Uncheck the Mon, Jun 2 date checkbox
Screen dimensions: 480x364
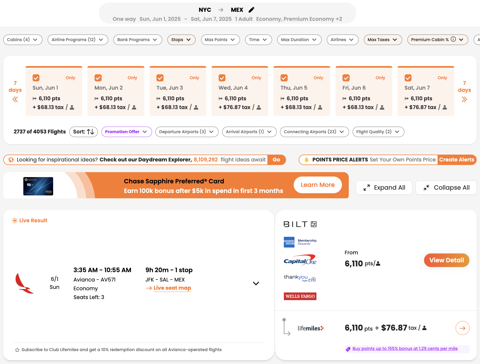98,78
